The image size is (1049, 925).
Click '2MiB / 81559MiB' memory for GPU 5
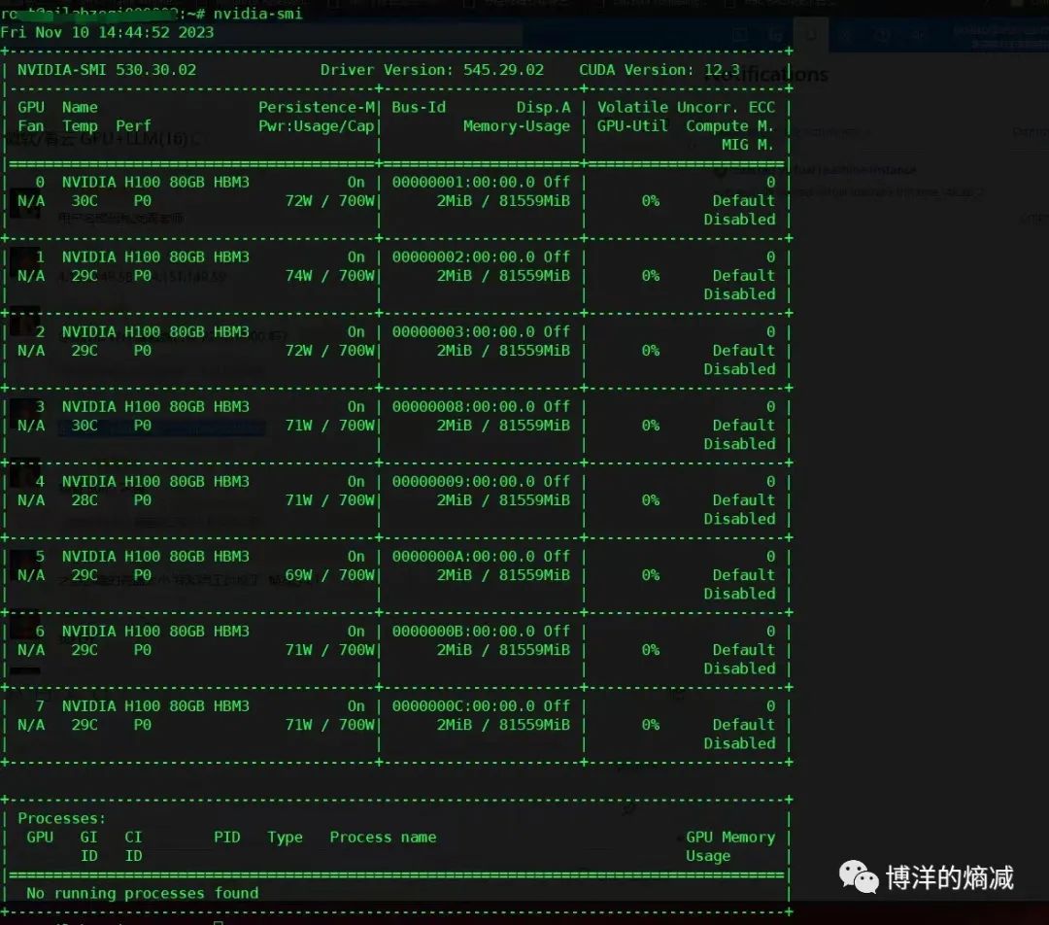(x=503, y=575)
